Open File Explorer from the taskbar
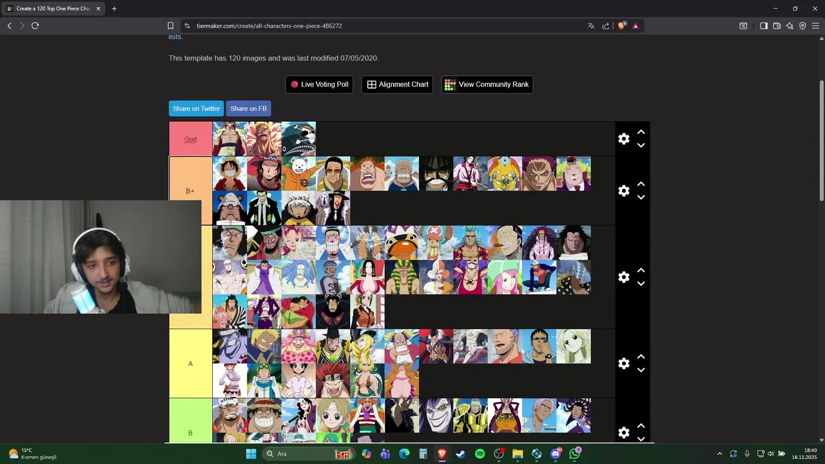825x464 pixels. click(518, 454)
